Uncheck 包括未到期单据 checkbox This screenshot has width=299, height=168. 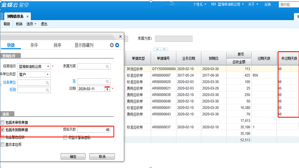point(3,130)
